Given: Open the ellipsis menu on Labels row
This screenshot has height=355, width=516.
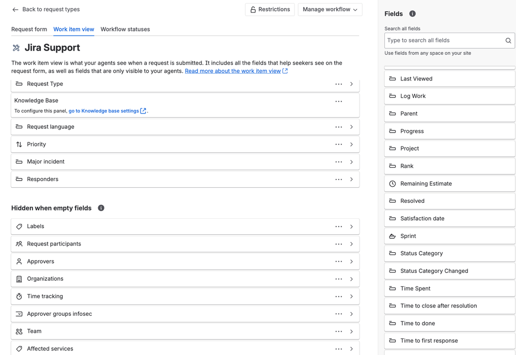Looking at the screenshot, I should [339, 227].
